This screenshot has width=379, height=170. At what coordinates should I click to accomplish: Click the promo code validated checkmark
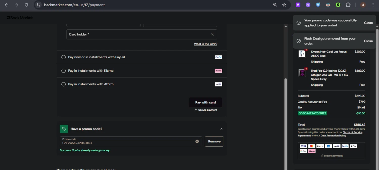pyautogui.click(x=197, y=141)
